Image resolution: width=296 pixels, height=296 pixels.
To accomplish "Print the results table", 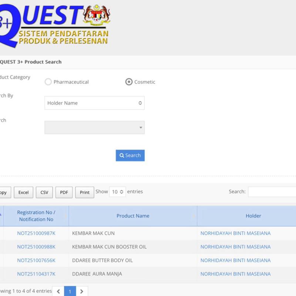I will click(85, 192).
